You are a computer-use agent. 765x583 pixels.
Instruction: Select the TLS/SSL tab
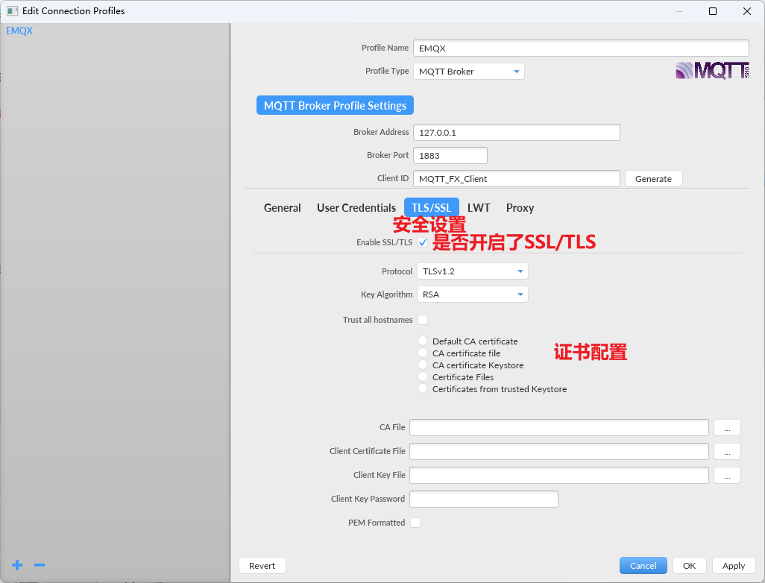pos(431,208)
